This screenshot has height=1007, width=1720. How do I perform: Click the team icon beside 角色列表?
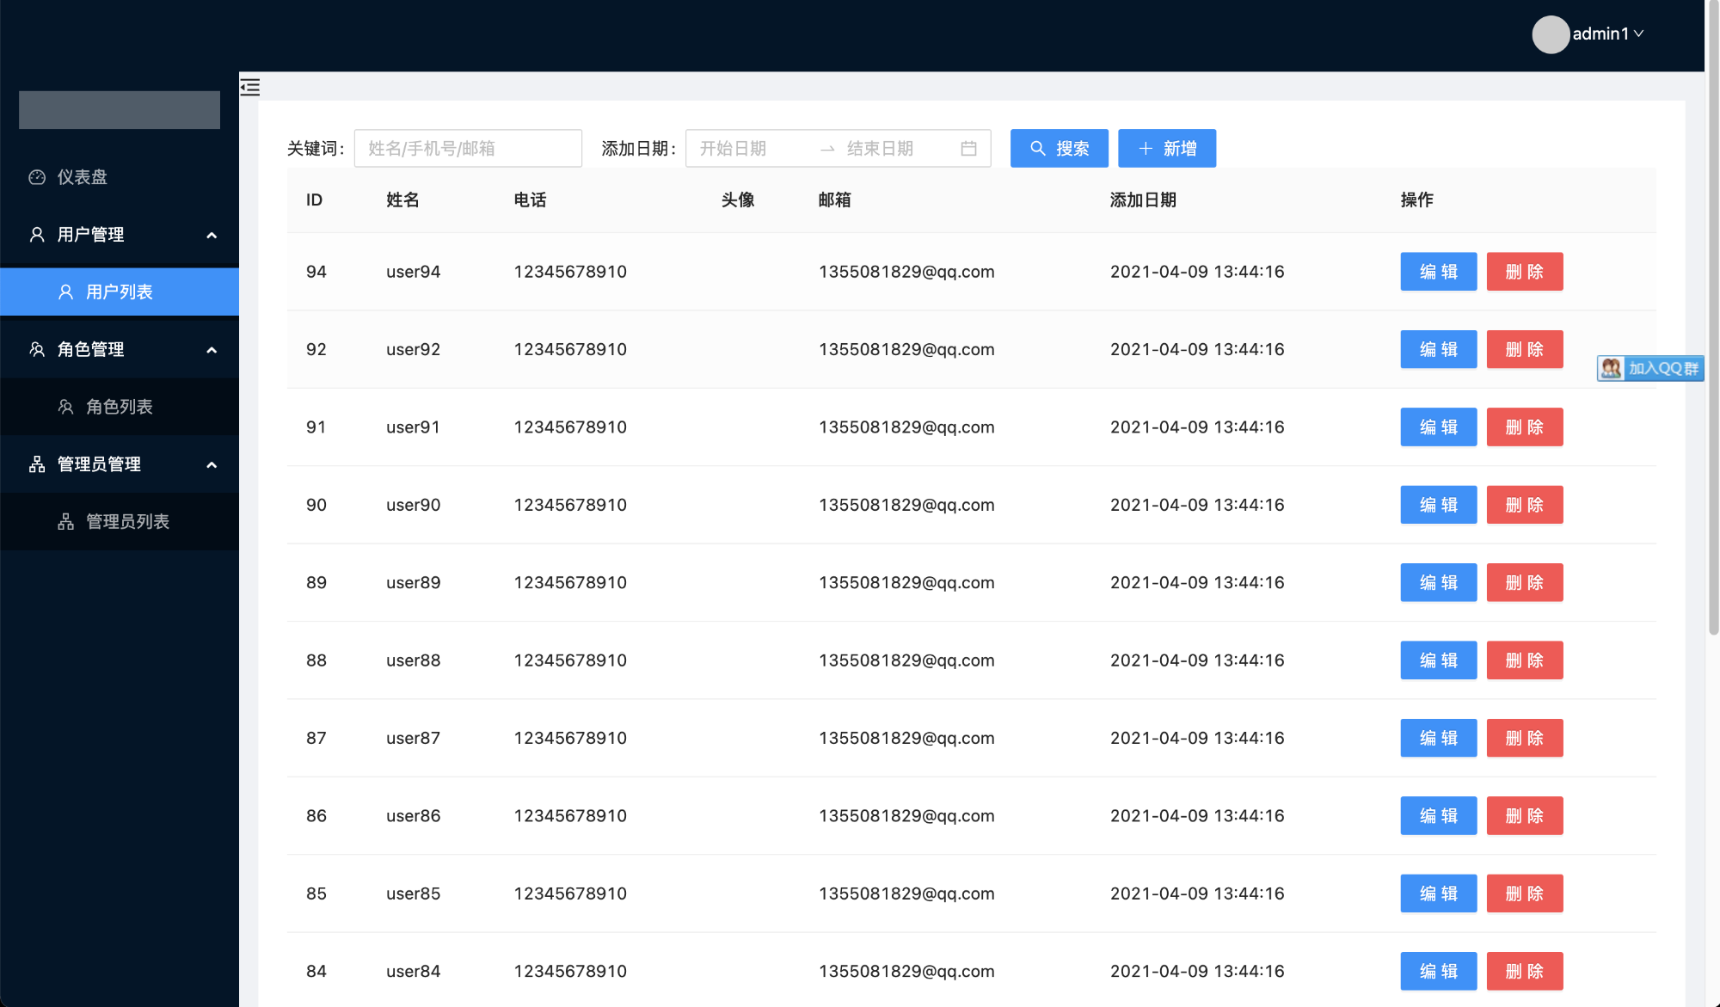pos(65,407)
